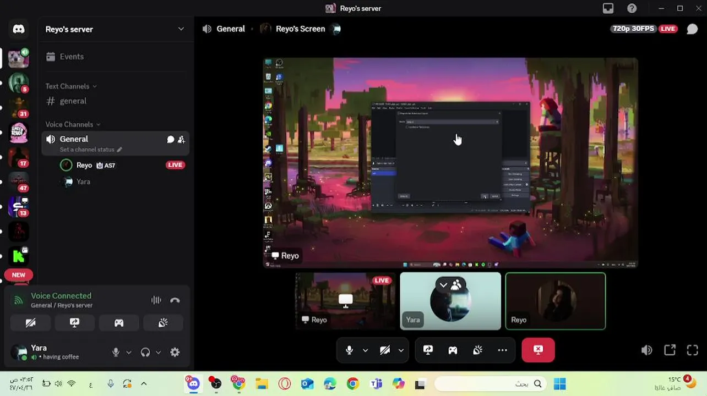Select Reyo's live stream thumbnail tile
Viewport: 707px width, 396px height.
tap(345, 301)
